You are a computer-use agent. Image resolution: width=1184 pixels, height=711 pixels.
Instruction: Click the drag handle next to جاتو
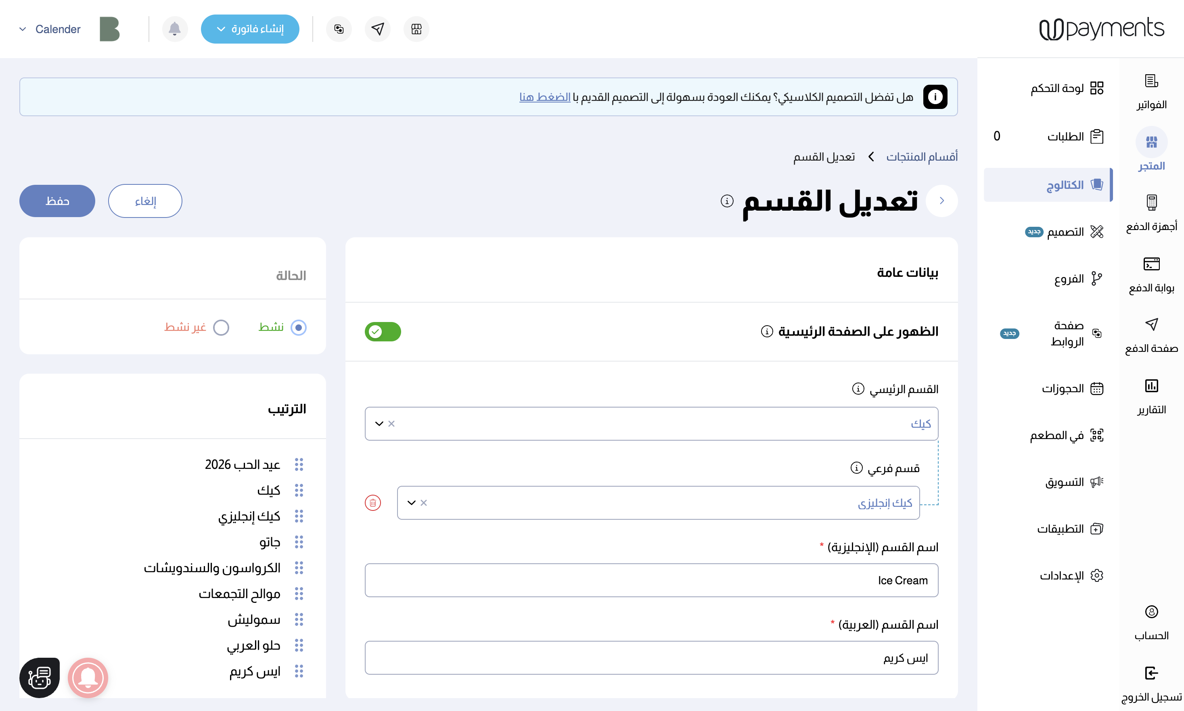(x=299, y=542)
